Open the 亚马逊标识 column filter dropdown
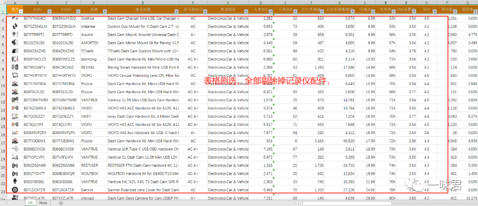The width and height of the screenshot is (478, 206). (x=205, y=11)
